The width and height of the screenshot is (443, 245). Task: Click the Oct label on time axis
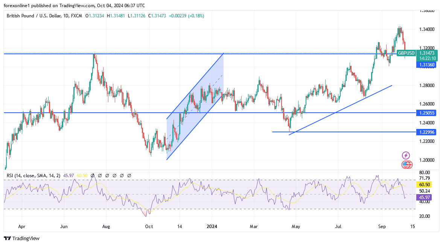149,227
